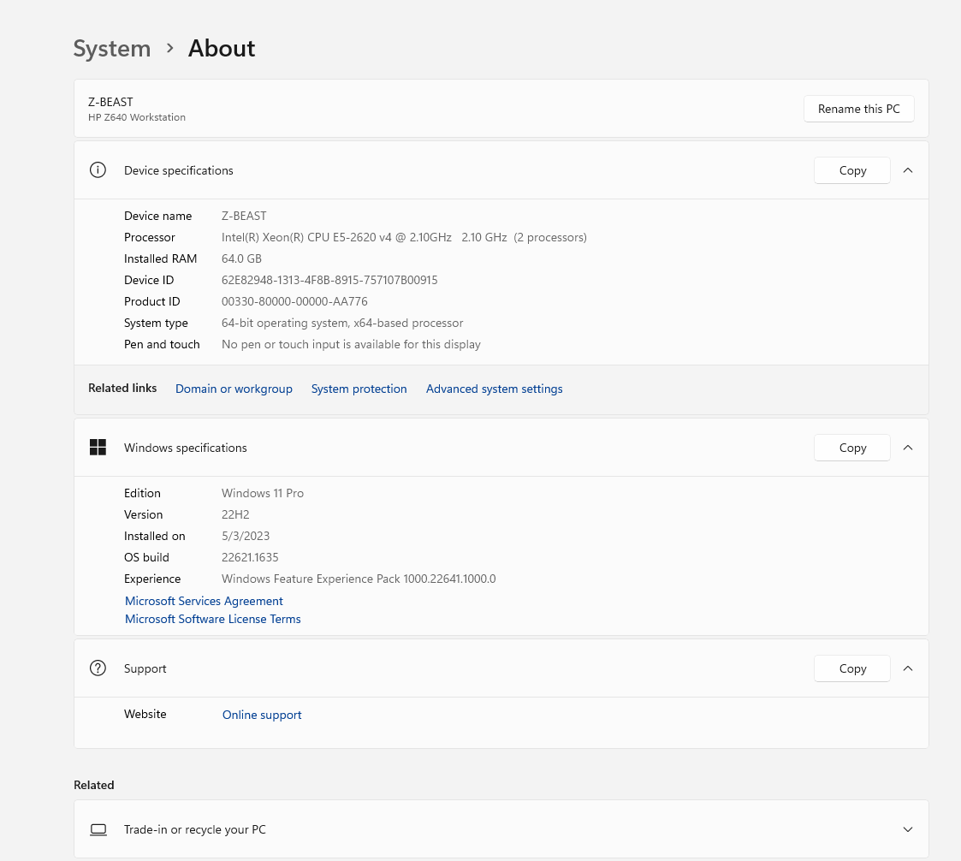Image resolution: width=961 pixels, height=861 pixels.
Task: Click the Windows 11 Pro edition value
Action: 263,493
